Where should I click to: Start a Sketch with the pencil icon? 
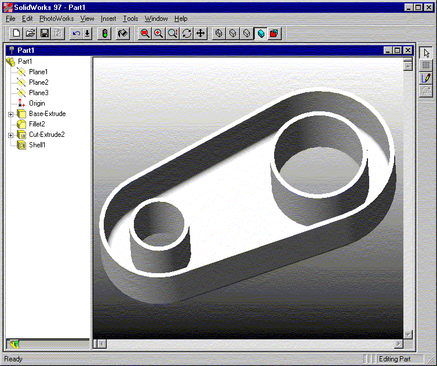pyautogui.click(x=426, y=78)
